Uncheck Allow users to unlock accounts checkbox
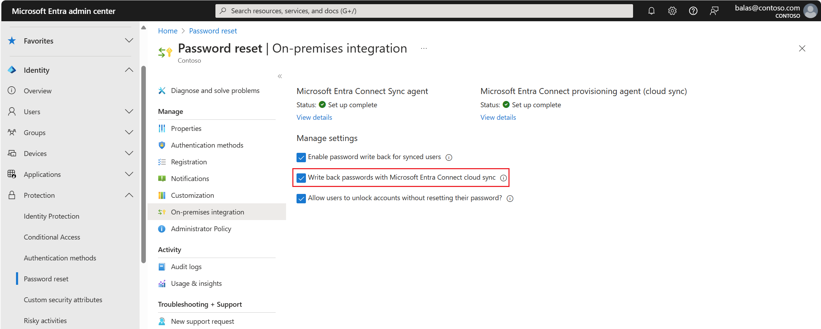The image size is (821, 329). tap(301, 198)
